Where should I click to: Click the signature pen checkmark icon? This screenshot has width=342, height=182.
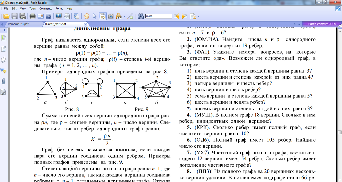130,16
